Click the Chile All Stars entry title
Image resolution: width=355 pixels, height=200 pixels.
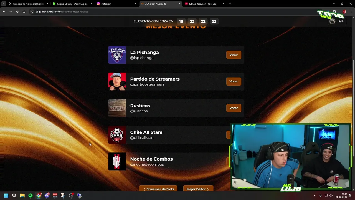(x=146, y=132)
